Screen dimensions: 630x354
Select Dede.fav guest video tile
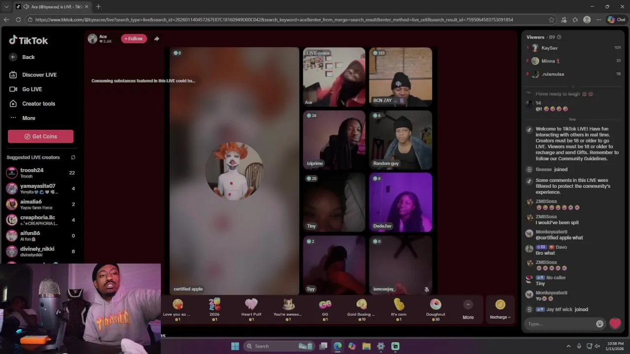pos(401,202)
